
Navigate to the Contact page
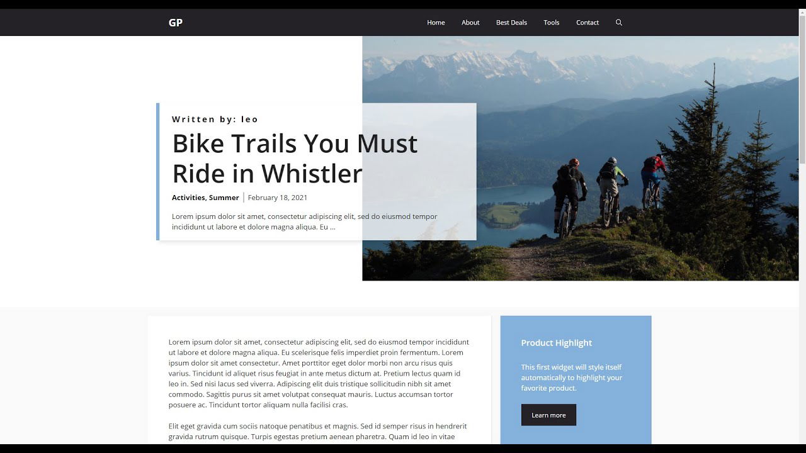point(587,23)
